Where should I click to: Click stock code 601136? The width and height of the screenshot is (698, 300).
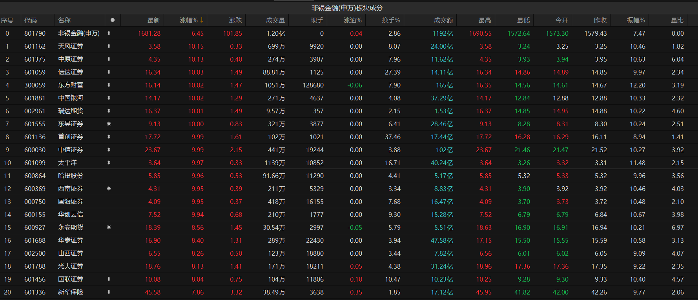point(35,137)
